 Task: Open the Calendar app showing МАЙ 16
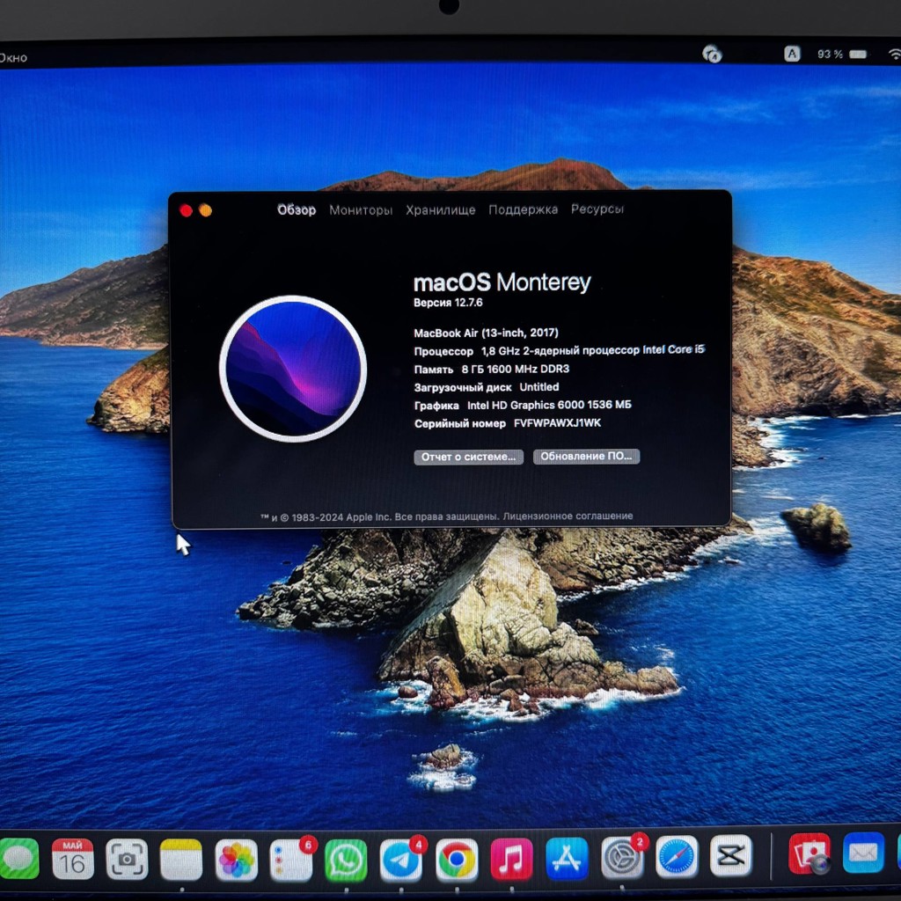coord(72,859)
